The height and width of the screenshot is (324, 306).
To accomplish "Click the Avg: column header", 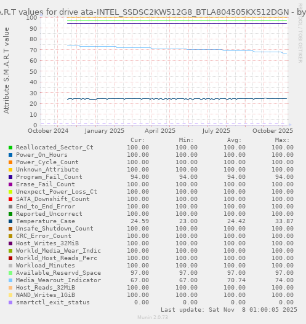I will coord(235,140).
